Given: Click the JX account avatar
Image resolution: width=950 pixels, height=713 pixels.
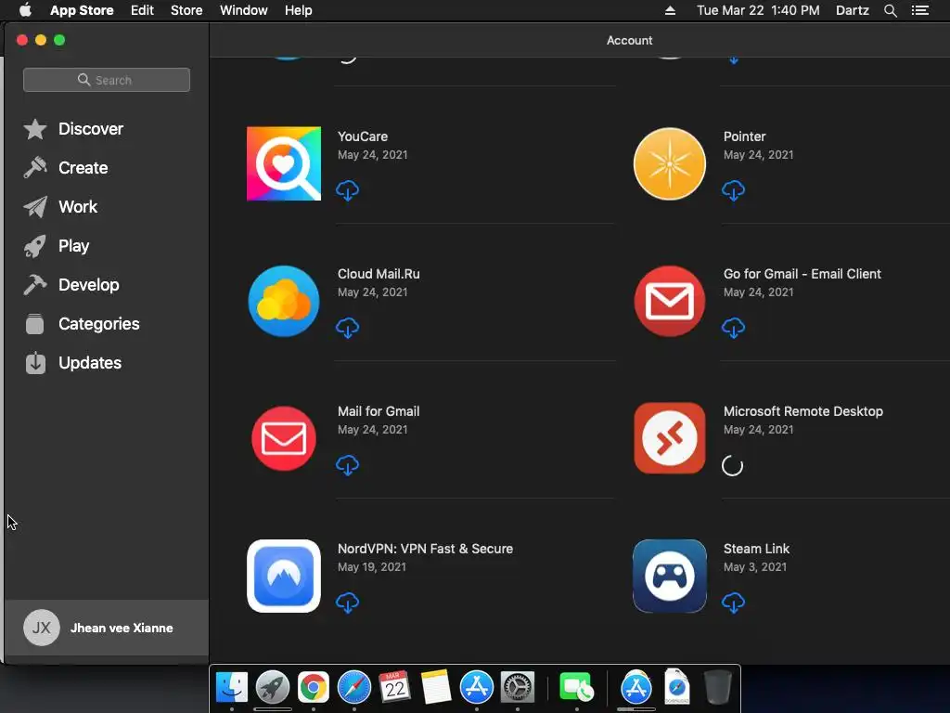Looking at the screenshot, I should click(41, 628).
